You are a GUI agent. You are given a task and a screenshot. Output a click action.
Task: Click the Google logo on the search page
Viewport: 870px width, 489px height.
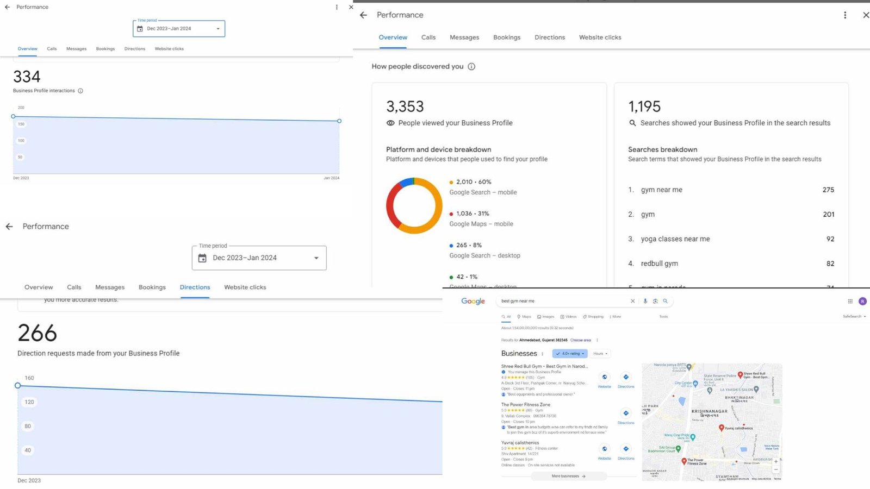(x=473, y=301)
